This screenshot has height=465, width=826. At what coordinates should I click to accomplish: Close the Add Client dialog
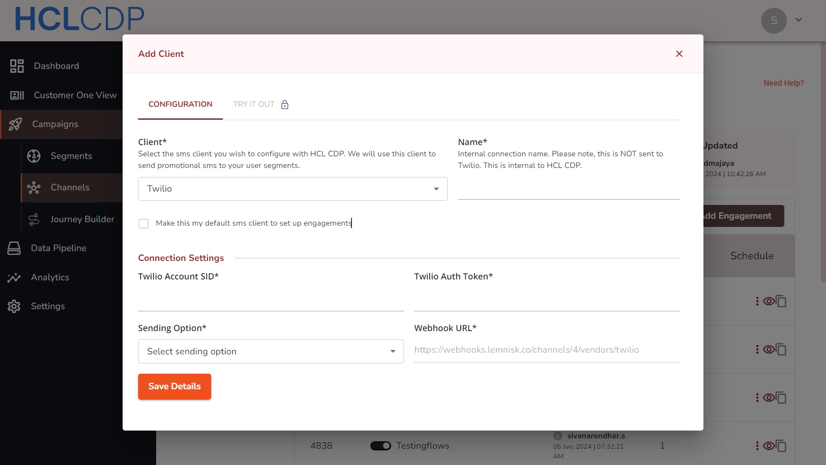(679, 54)
